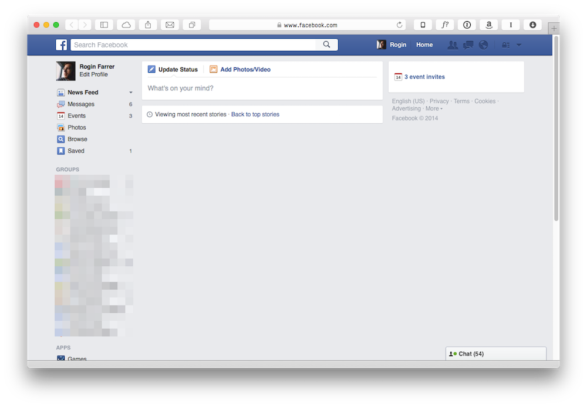
Task: Open the Terms footer link
Action: pyautogui.click(x=461, y=101)
